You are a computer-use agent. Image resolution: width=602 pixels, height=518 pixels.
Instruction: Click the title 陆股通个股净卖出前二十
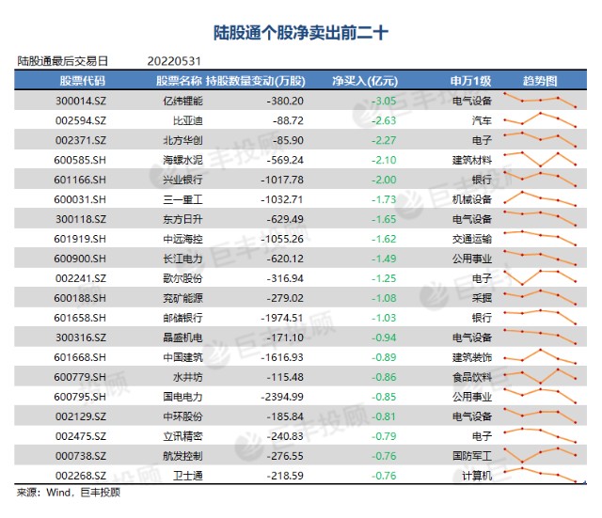tap(301, 34)
